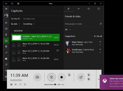Click the screenshot icon on 11_15_04 row
The width and height of the screenshot is (123, 91).
[58, 51]
